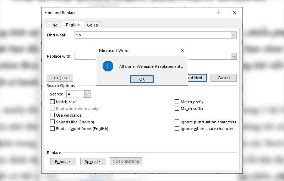Expand the Replace with history dropdown
The width and height of the screenshot is (284, 181).
[234, 56]
